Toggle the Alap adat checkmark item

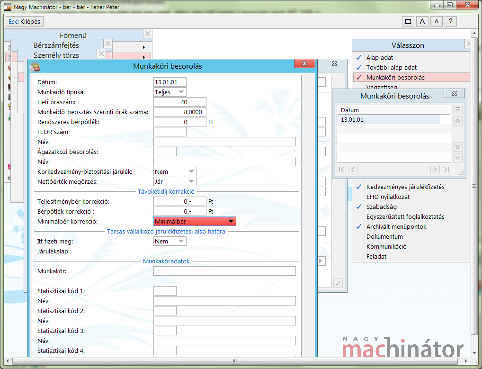click(379, 57)
